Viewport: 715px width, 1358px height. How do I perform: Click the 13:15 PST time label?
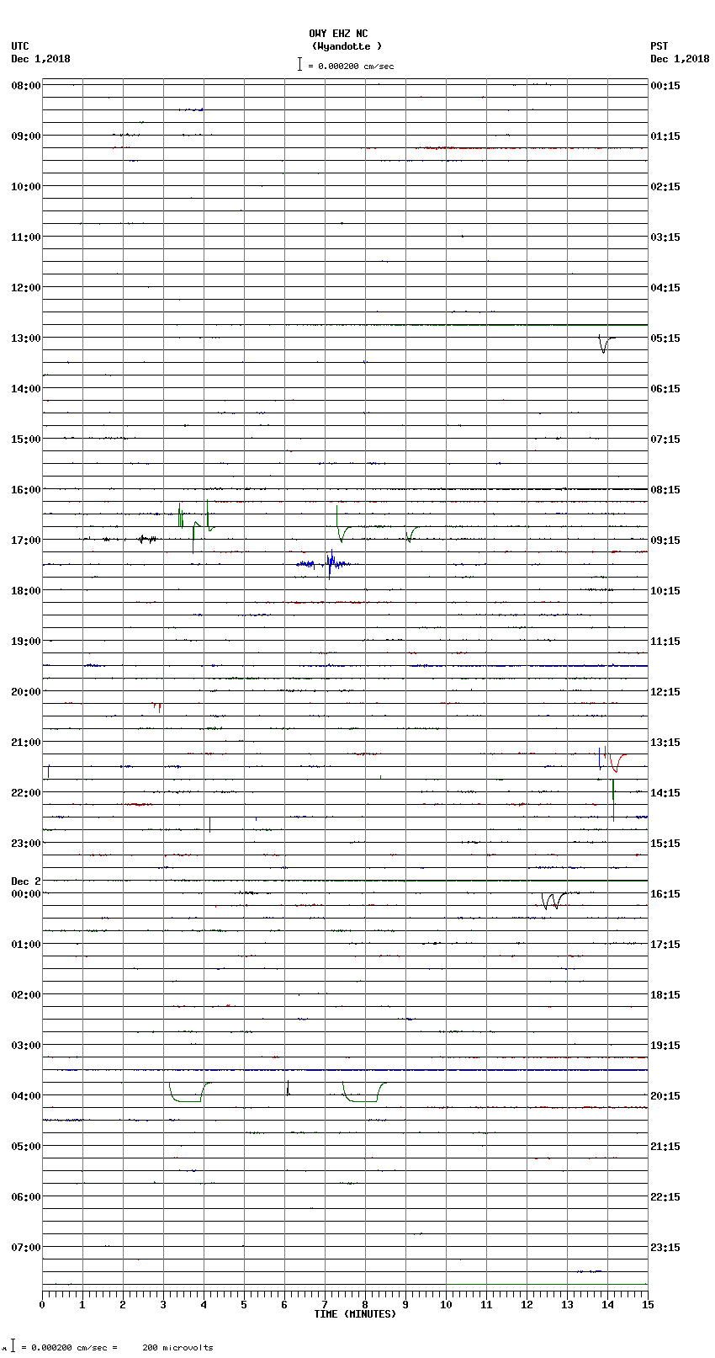point(665,743)
